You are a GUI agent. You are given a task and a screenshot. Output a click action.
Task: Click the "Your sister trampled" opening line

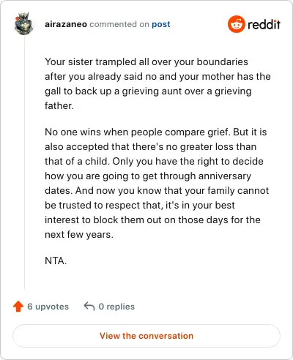click(x=146, y=62)
